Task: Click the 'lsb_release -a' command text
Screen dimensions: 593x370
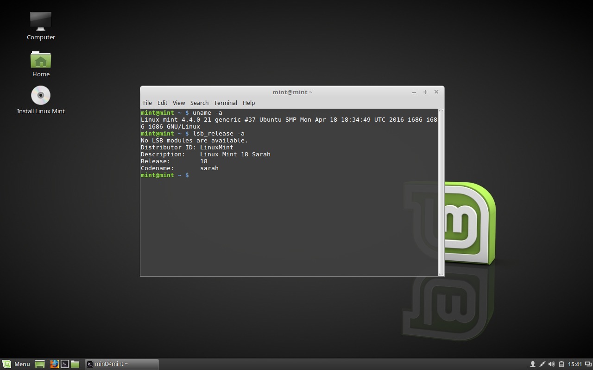Action: [x=219, y=133]
